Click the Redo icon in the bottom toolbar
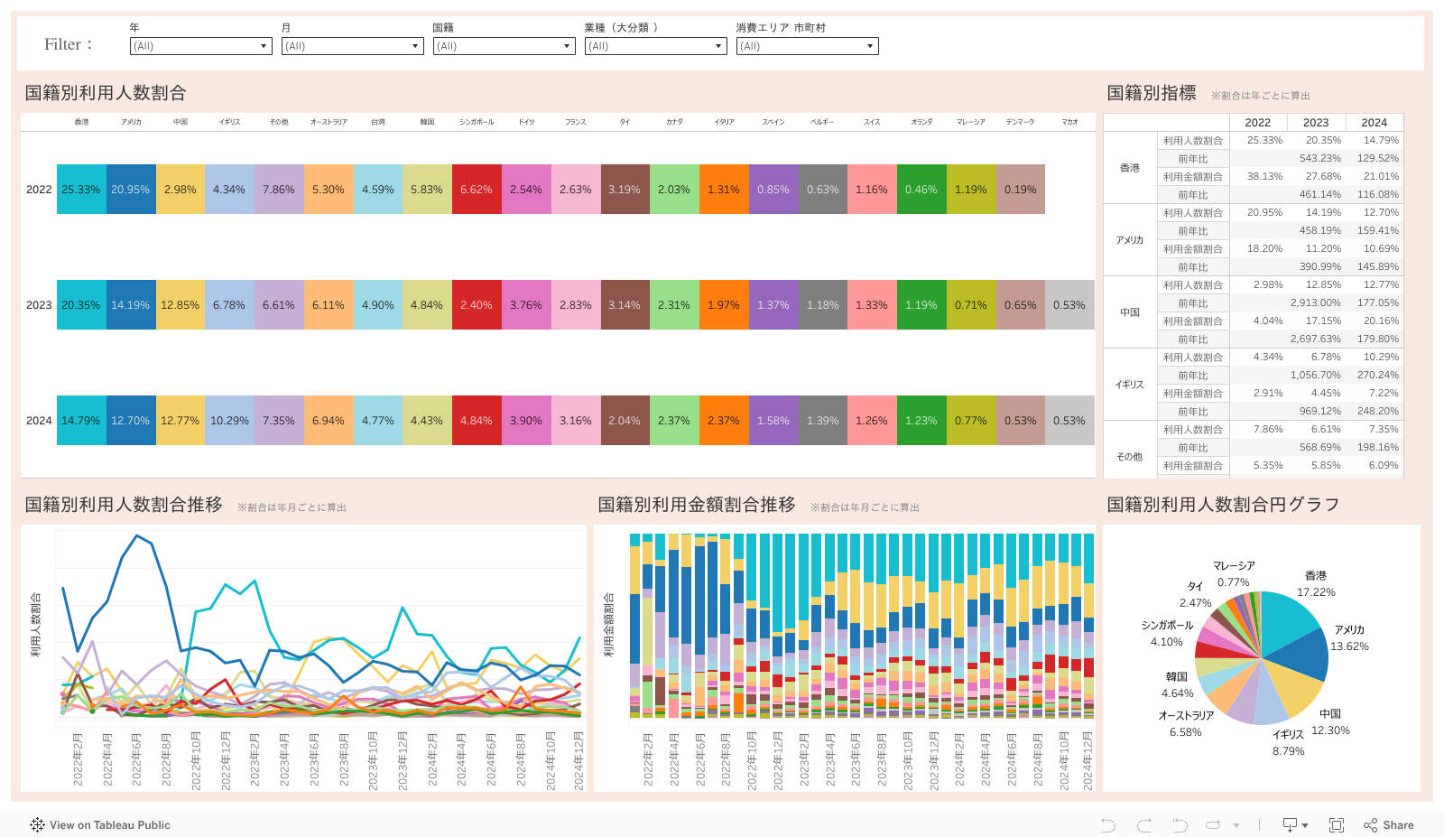The width and height of the screenshot is (1444, 837). coord(1144,825)
